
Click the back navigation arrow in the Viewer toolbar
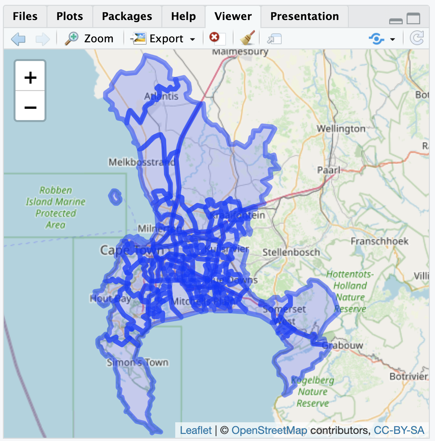coord(18,38)
